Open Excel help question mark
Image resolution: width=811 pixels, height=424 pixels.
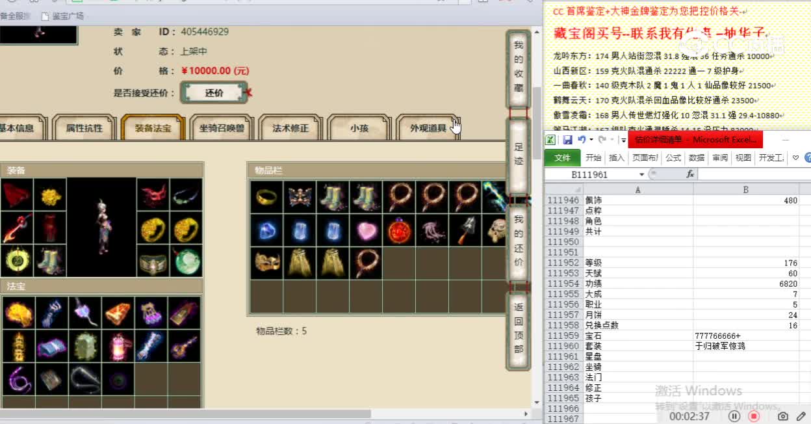coord(808,157)
